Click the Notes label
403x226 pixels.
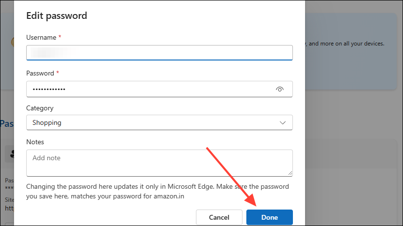click(x=35, y=142)
